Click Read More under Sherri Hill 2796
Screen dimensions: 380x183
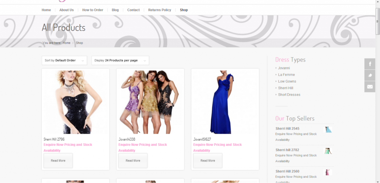pyautogui.click(x=58, y=160)
